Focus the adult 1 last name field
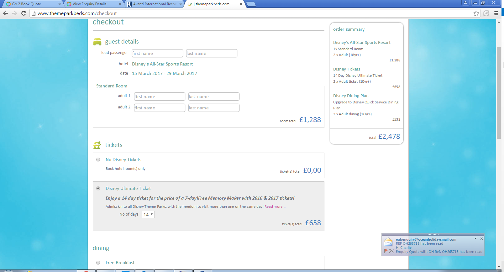This screenshot has width=504, height=272. tap(214, 97)
